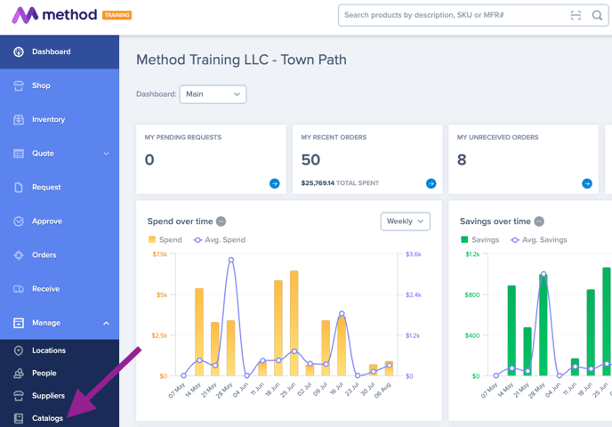This screenshot has width=612, height=427.
Task: Open Locations under Manage
Action: [x=60, y=350]
